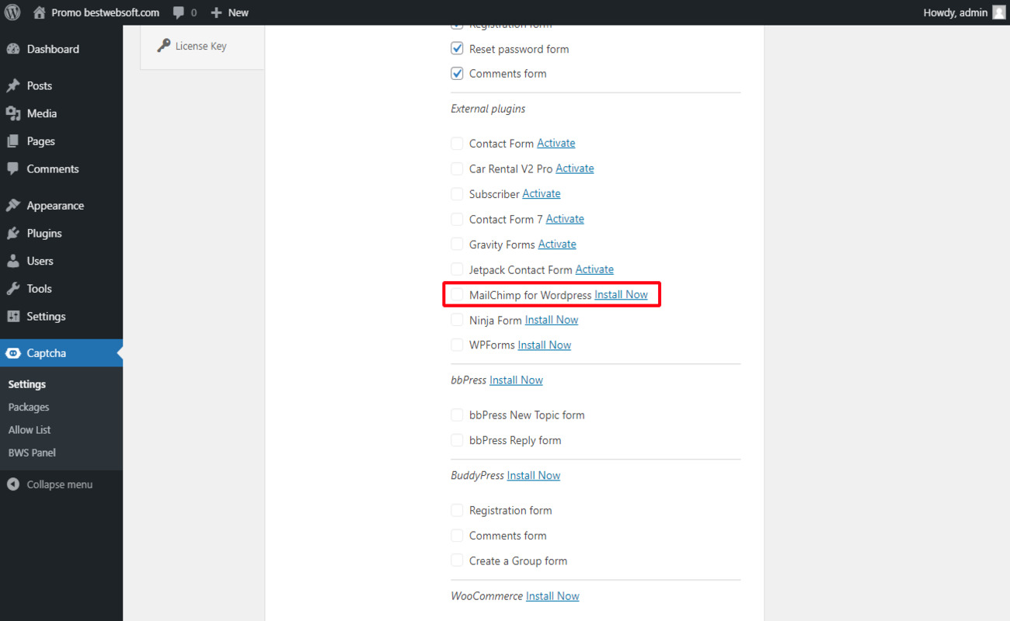The width and height of the screenshot is (1010, 621).
Task: Click the Activate link for Contact Form
Action: (556, 143)
